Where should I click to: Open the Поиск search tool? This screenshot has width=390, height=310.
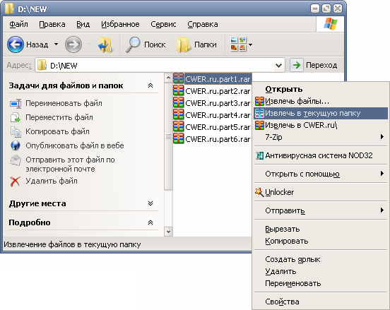click(146, 44)
